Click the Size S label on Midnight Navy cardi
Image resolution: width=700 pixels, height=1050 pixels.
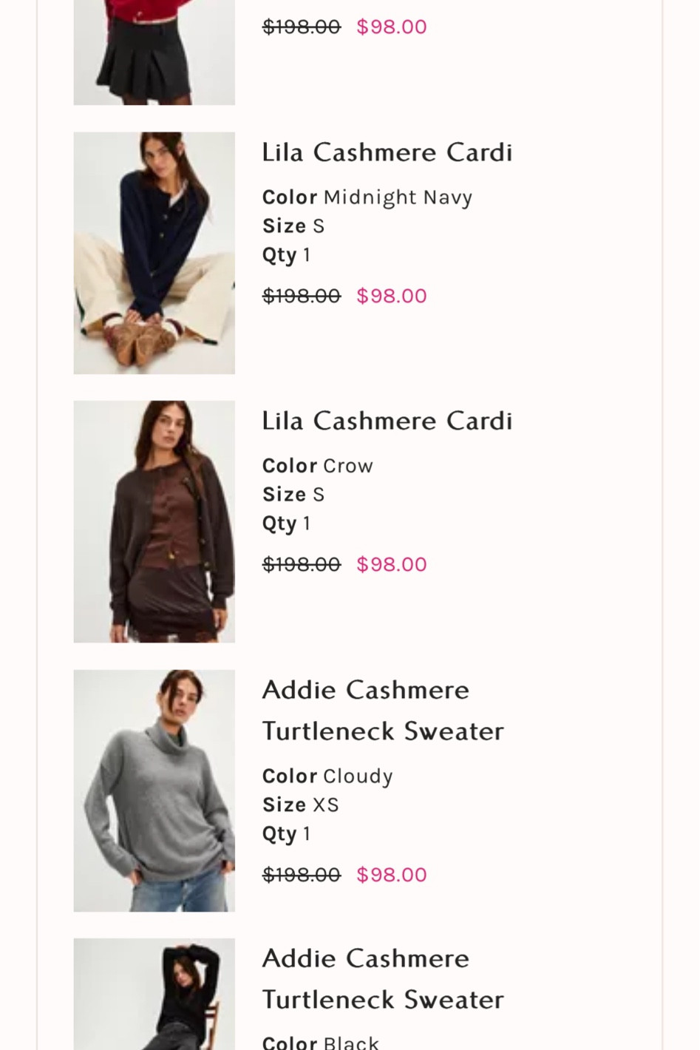click(x=293, y=225)
